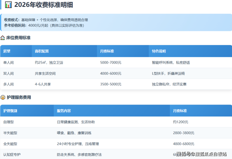
Task: Select the 特色说明 column header
Action: tap(159, 51)
